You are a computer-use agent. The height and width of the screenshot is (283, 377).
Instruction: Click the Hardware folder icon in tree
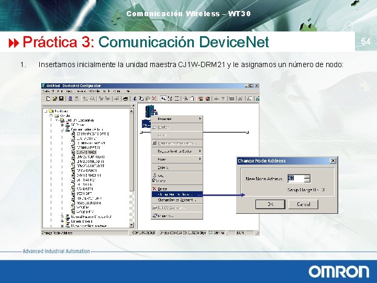pyautogui.click(x=51, y=111)
